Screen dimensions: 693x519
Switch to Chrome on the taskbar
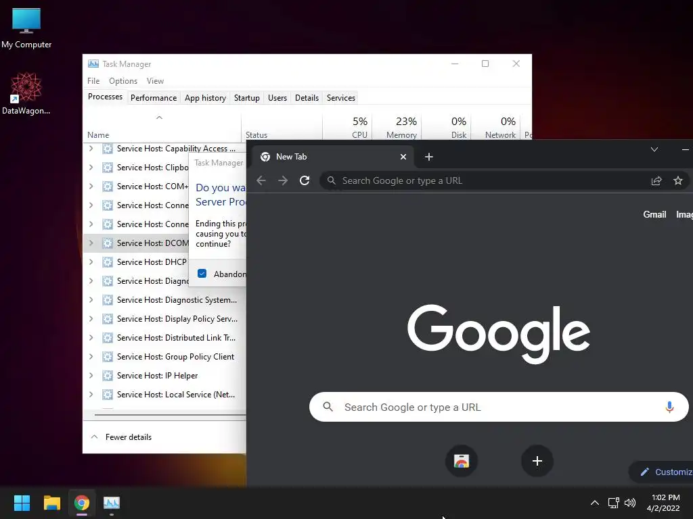82,503
